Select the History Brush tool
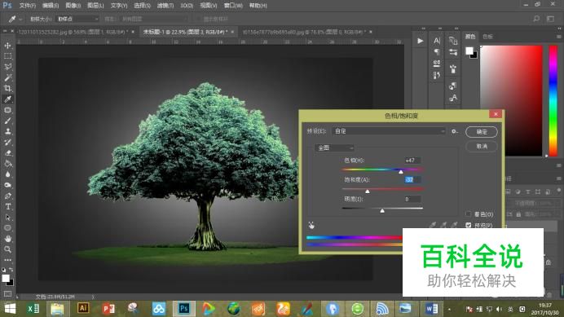This screenshot has width=564, height=317. [x=7, y=143]
